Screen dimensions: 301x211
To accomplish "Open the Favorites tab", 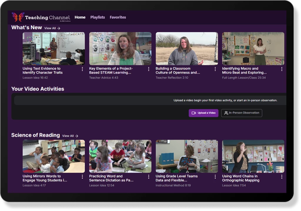I will (x=118, y=17).
